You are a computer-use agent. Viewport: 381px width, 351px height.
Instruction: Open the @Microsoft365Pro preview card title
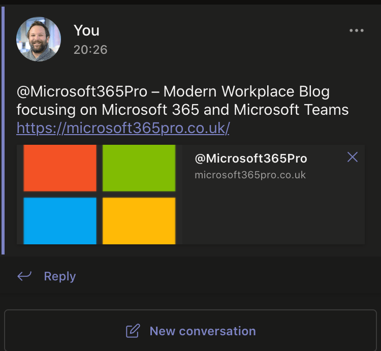pos(251,158)
